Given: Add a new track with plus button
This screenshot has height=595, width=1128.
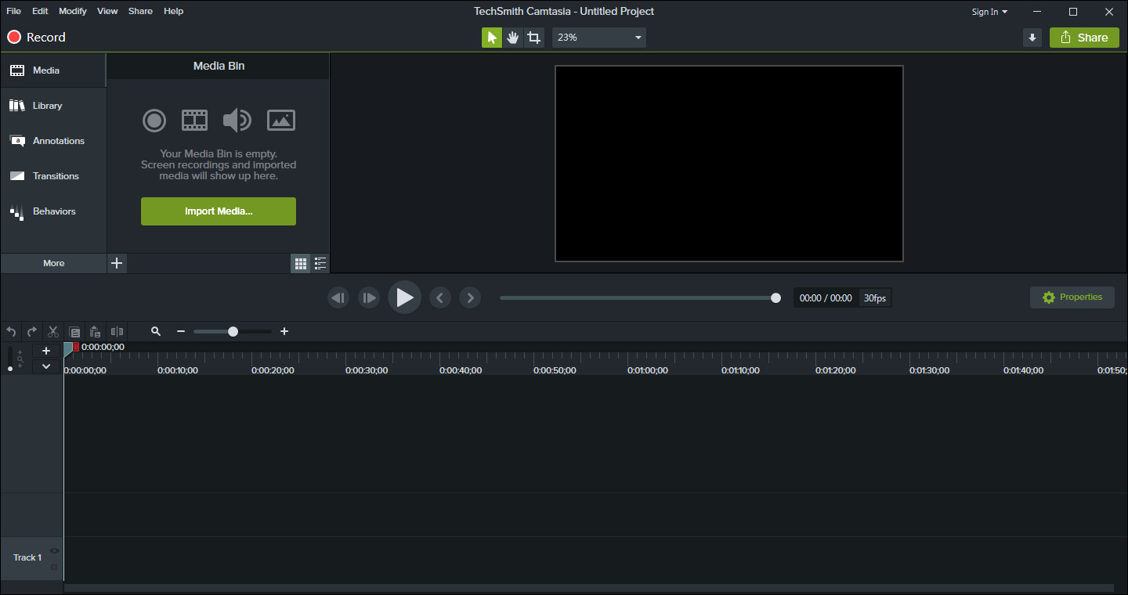Looking at the screenshot, I should tap(46, 351).
